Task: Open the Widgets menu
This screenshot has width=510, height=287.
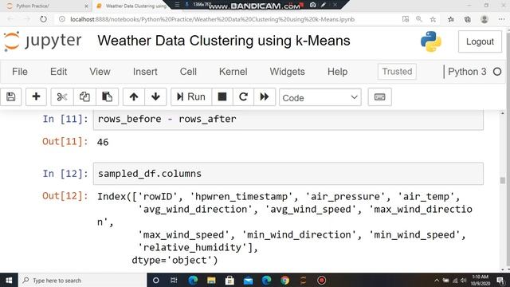Action: (287, 72)
